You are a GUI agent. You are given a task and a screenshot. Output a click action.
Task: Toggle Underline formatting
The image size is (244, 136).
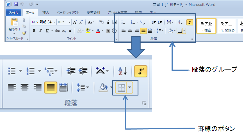pos(47,31)
